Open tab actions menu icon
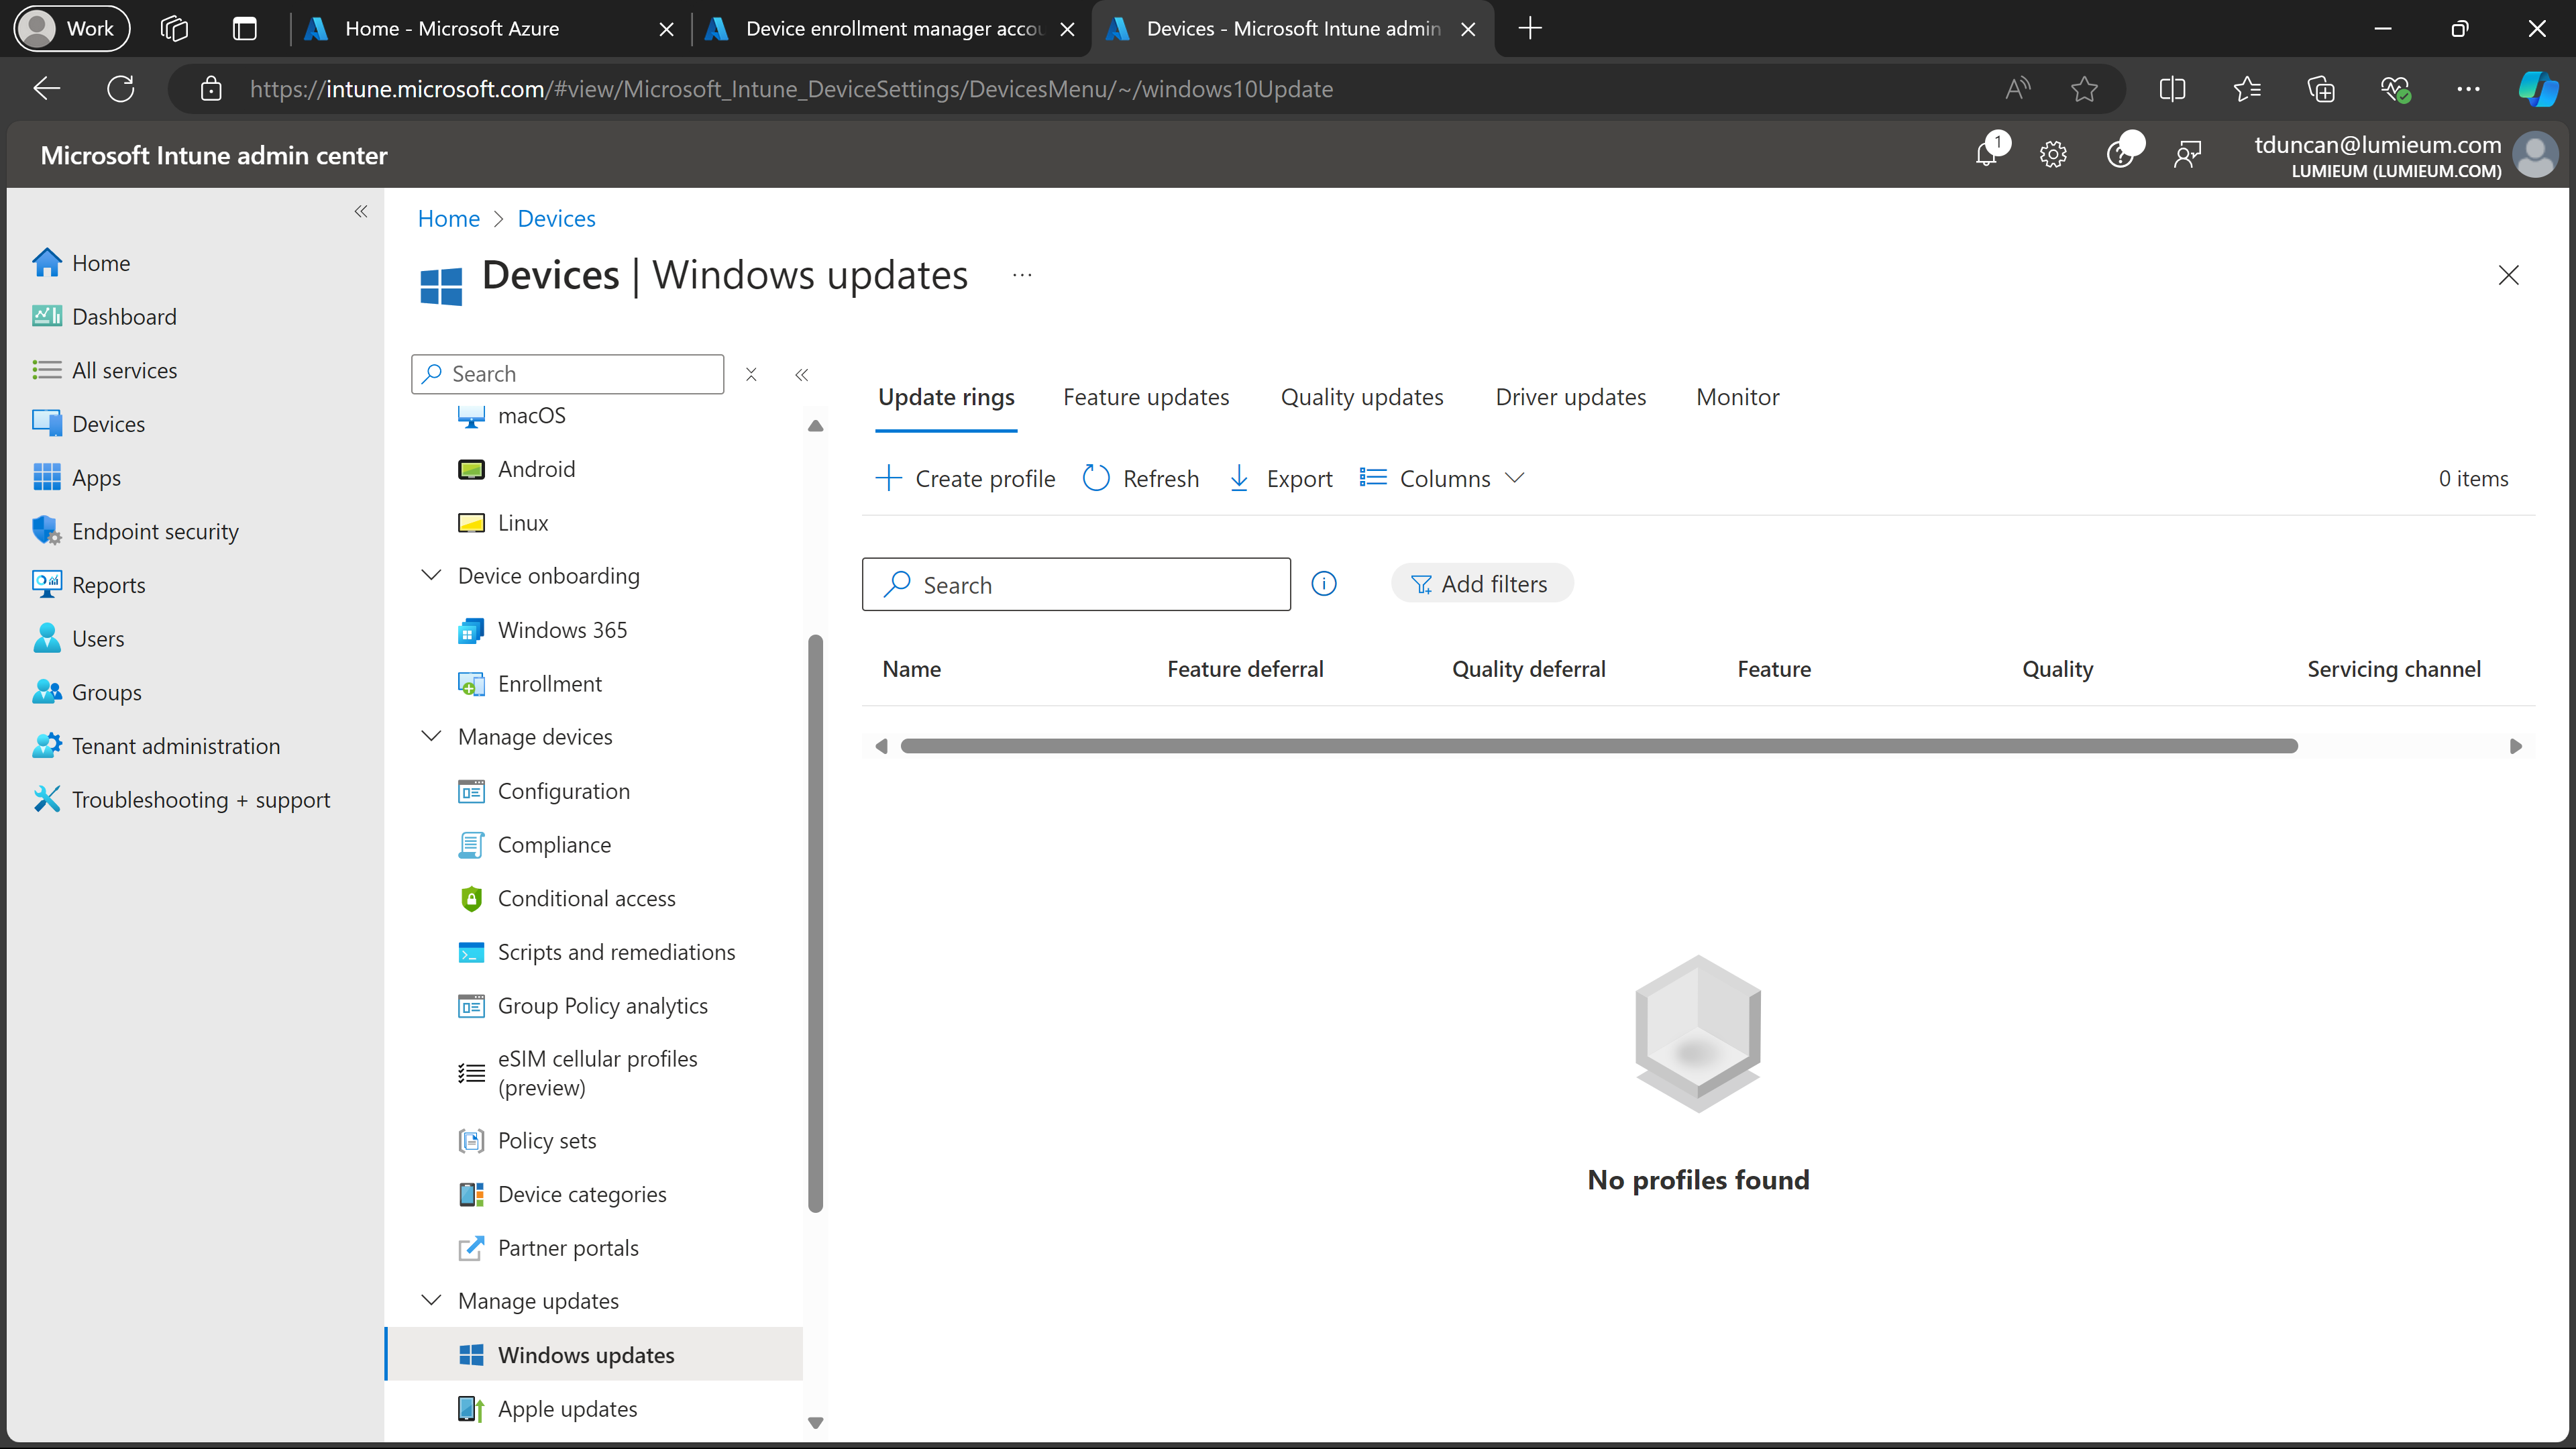The height and width of the screenshot is (1449, 2576). (245, 28)
